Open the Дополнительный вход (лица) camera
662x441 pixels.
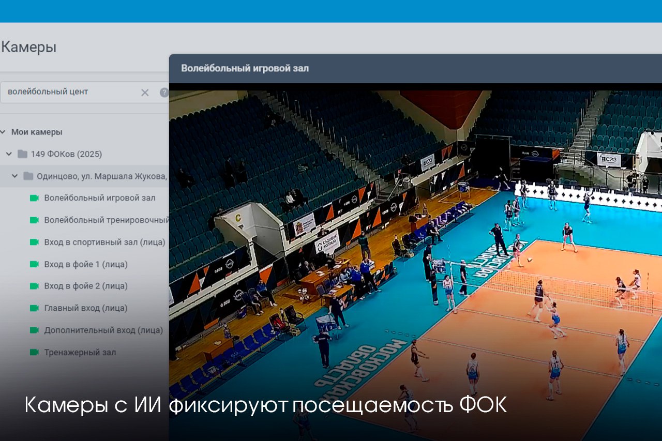103,330
